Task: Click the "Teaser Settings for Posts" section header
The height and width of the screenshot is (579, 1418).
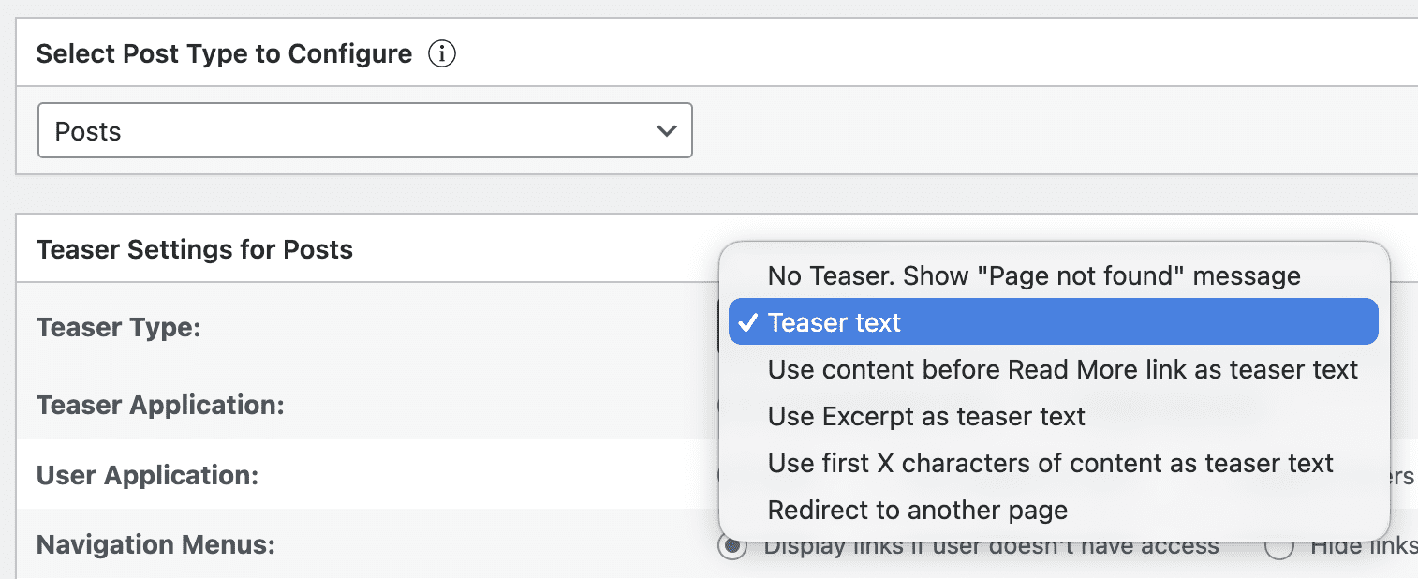Action: tap(194, 249)
